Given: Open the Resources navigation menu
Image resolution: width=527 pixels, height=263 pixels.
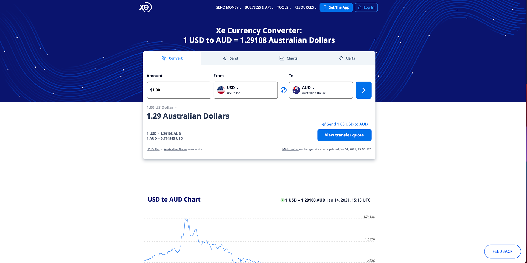Looking at the screenshot, I should [305, 7].
